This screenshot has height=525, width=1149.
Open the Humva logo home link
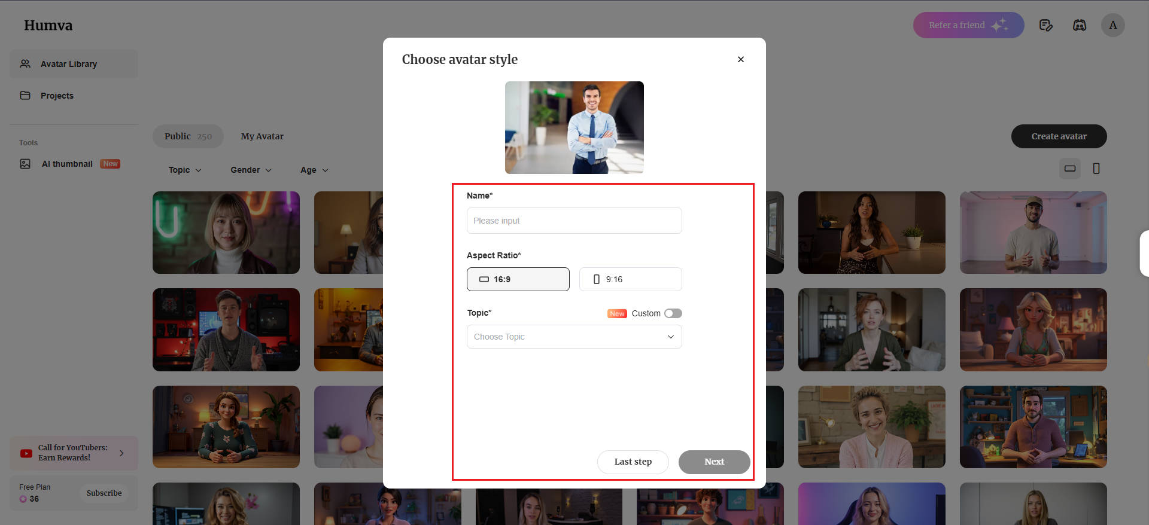click(48, 25)
